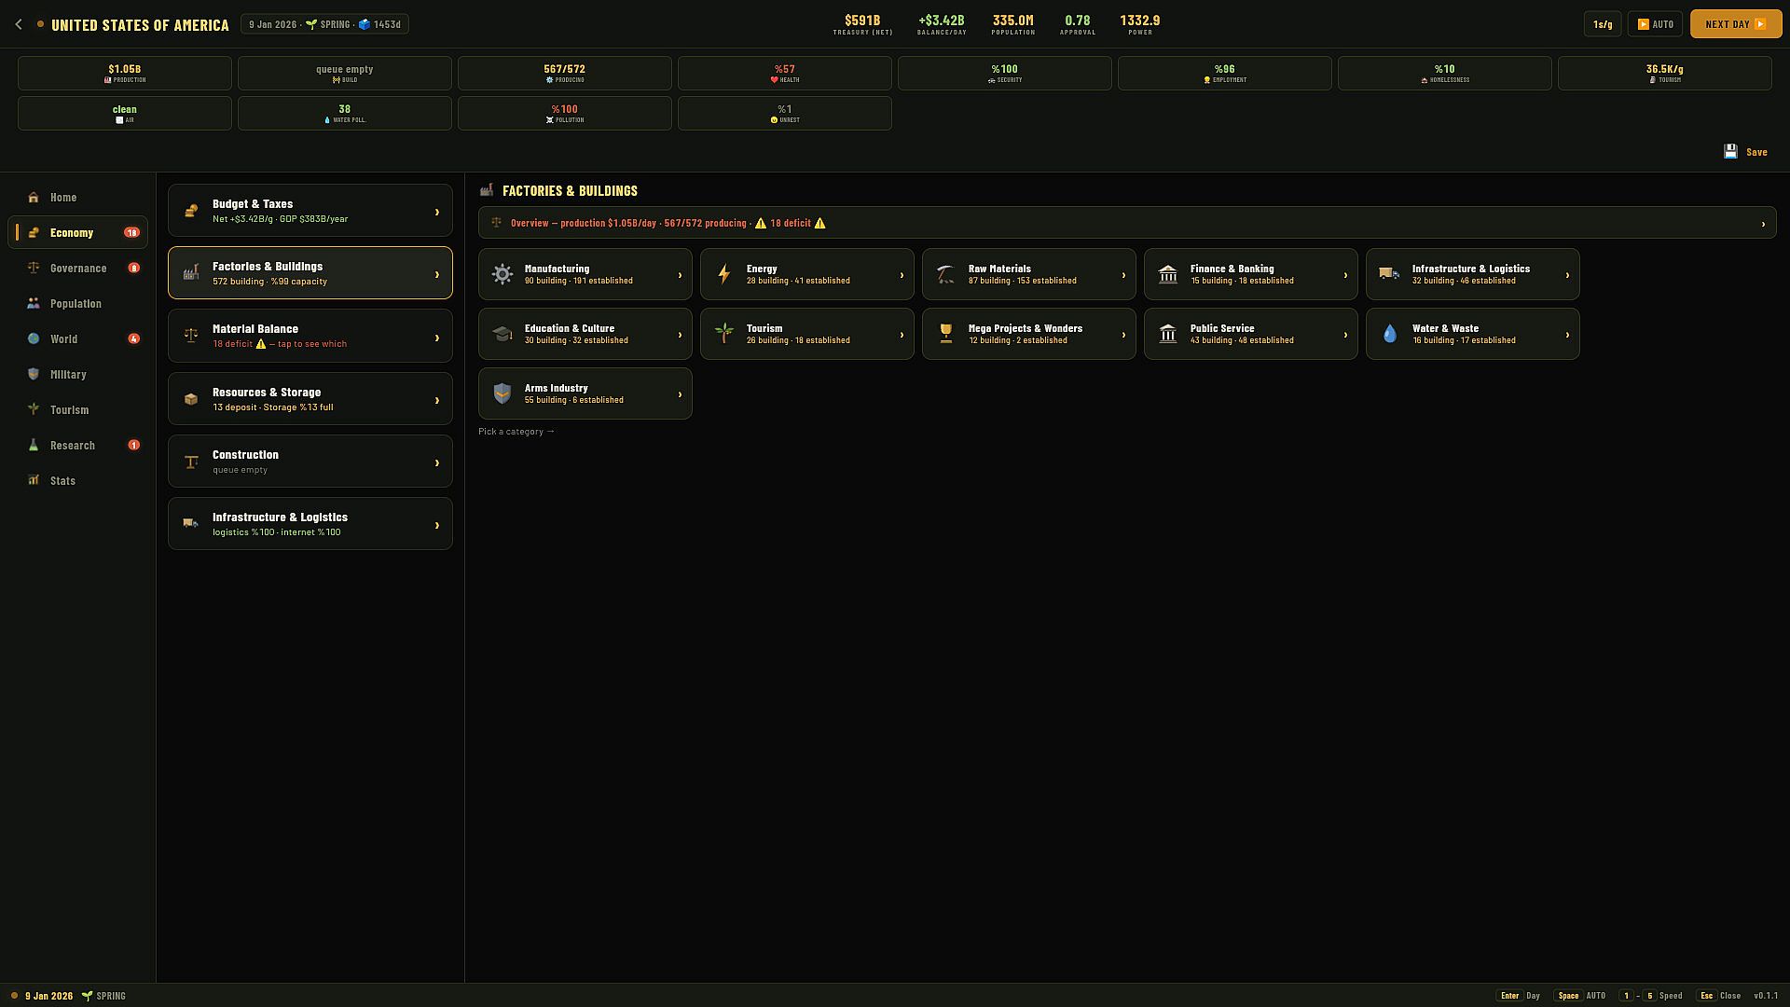
Task: Open Arms Industry shield icon
Action: coord(503,393)
